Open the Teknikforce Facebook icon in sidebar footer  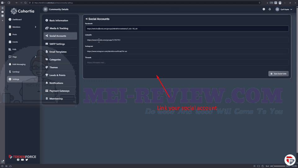point(18,160)
